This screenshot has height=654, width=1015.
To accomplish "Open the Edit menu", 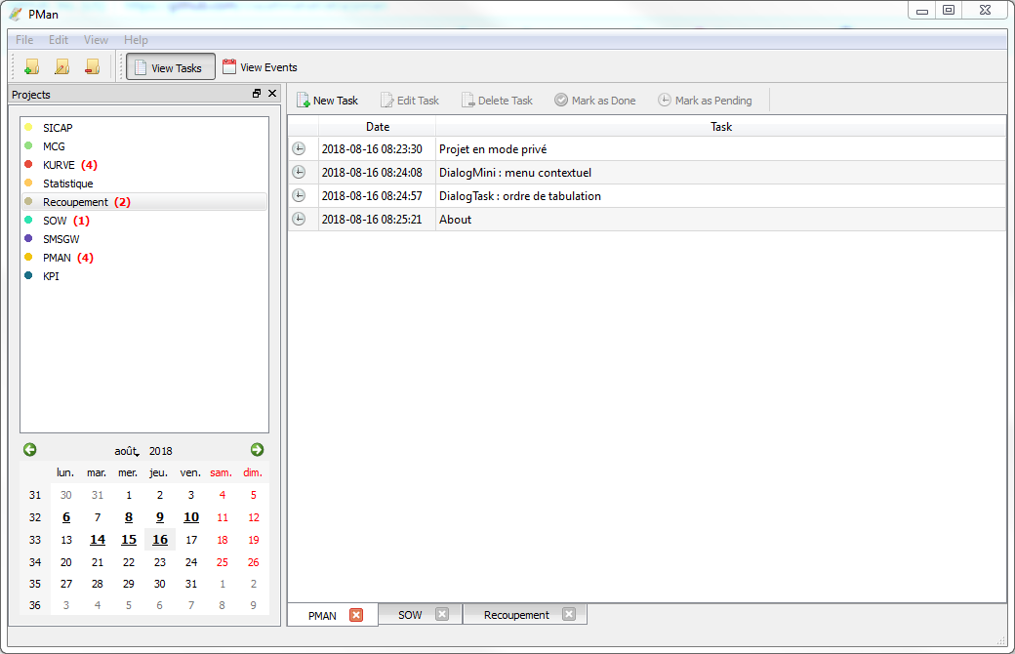I will coord(59,39).
